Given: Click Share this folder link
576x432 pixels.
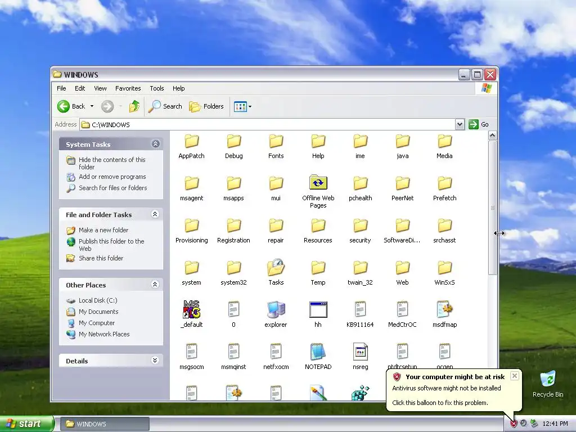Looking at the screenshot, I should [101, 258].
